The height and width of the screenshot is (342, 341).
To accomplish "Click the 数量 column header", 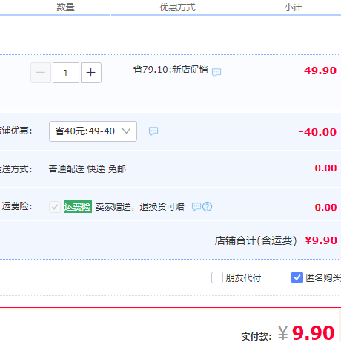I will click(65, 7).
